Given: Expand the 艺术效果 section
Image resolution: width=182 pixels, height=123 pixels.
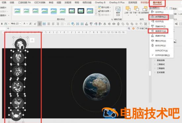Looking at the screenshot, I should click(x=160, y=72).
